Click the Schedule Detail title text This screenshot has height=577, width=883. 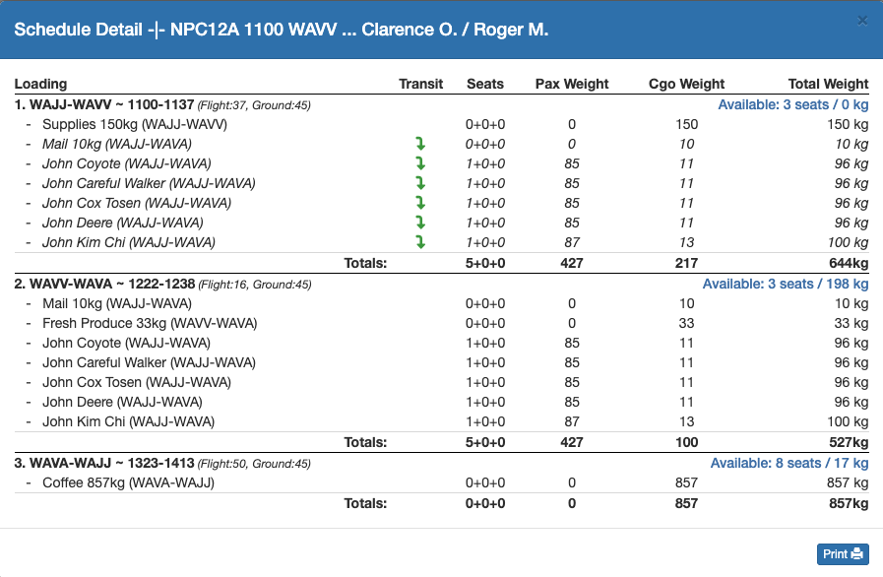pyautogui.click(x=281, y=30)
